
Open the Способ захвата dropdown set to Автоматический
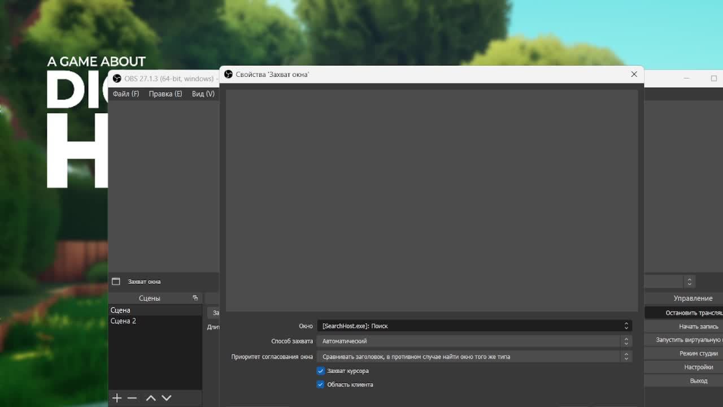(474, 341)
